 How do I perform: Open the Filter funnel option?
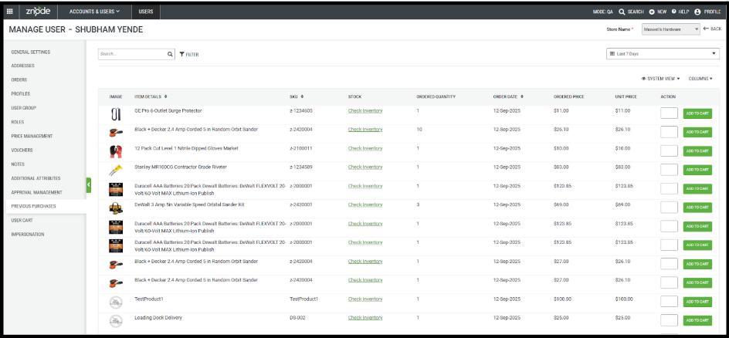[x=188, y=54]
